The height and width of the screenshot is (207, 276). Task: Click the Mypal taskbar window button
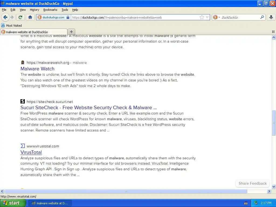coord(50,203)
